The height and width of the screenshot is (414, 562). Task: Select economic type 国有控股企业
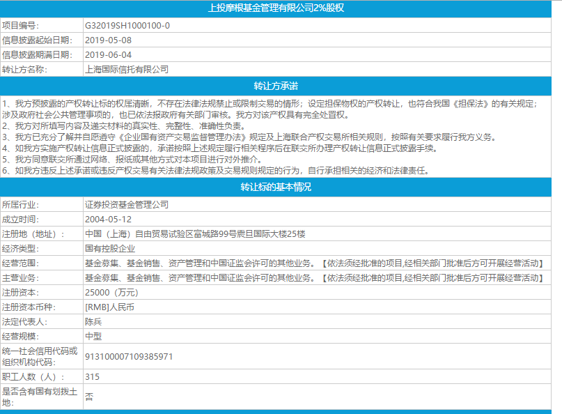pyautogui.click(x=110, y=249)
